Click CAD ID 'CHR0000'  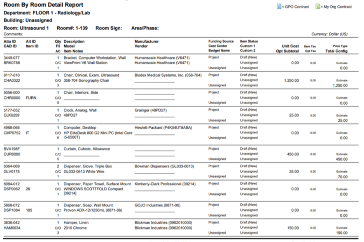tap(12, 98)
